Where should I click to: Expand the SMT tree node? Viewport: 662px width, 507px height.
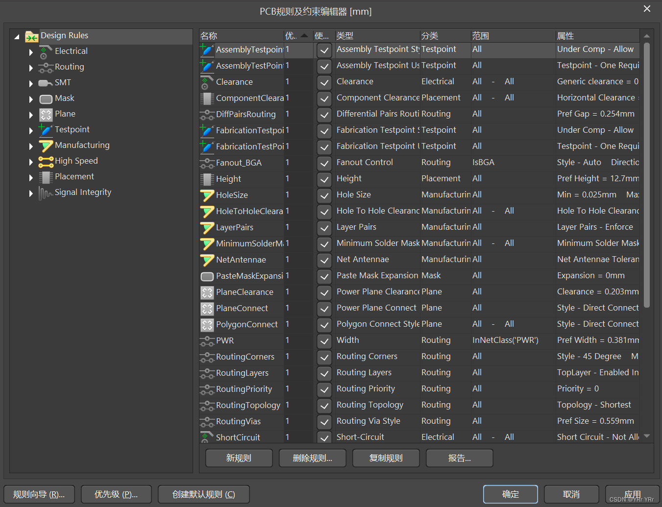pos(31,84)
